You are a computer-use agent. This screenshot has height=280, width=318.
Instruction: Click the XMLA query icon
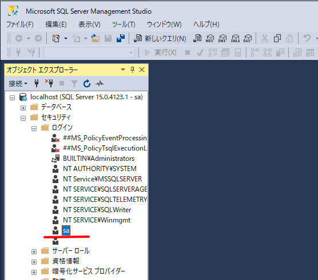(x=235, y=38)
